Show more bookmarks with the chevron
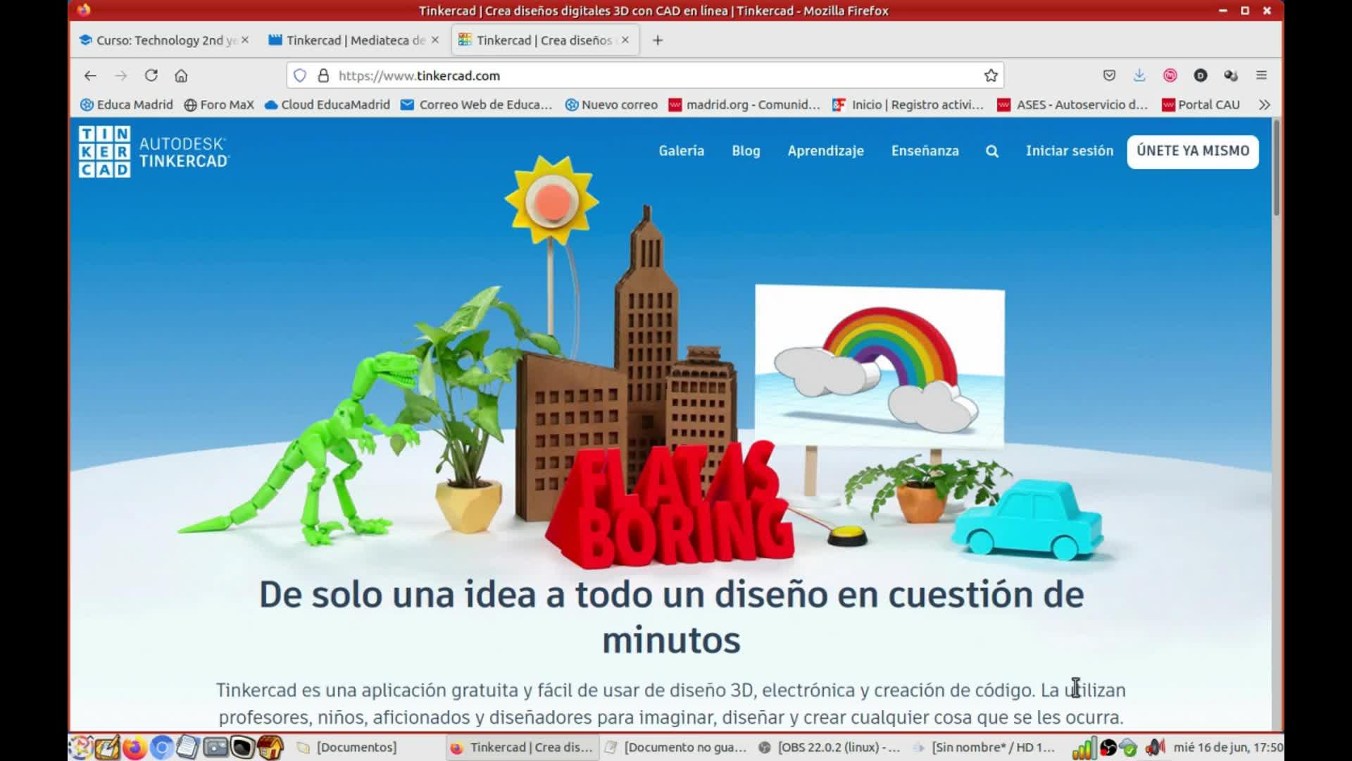Screen dimensions: 1352x761 [x=1265, y=104]
